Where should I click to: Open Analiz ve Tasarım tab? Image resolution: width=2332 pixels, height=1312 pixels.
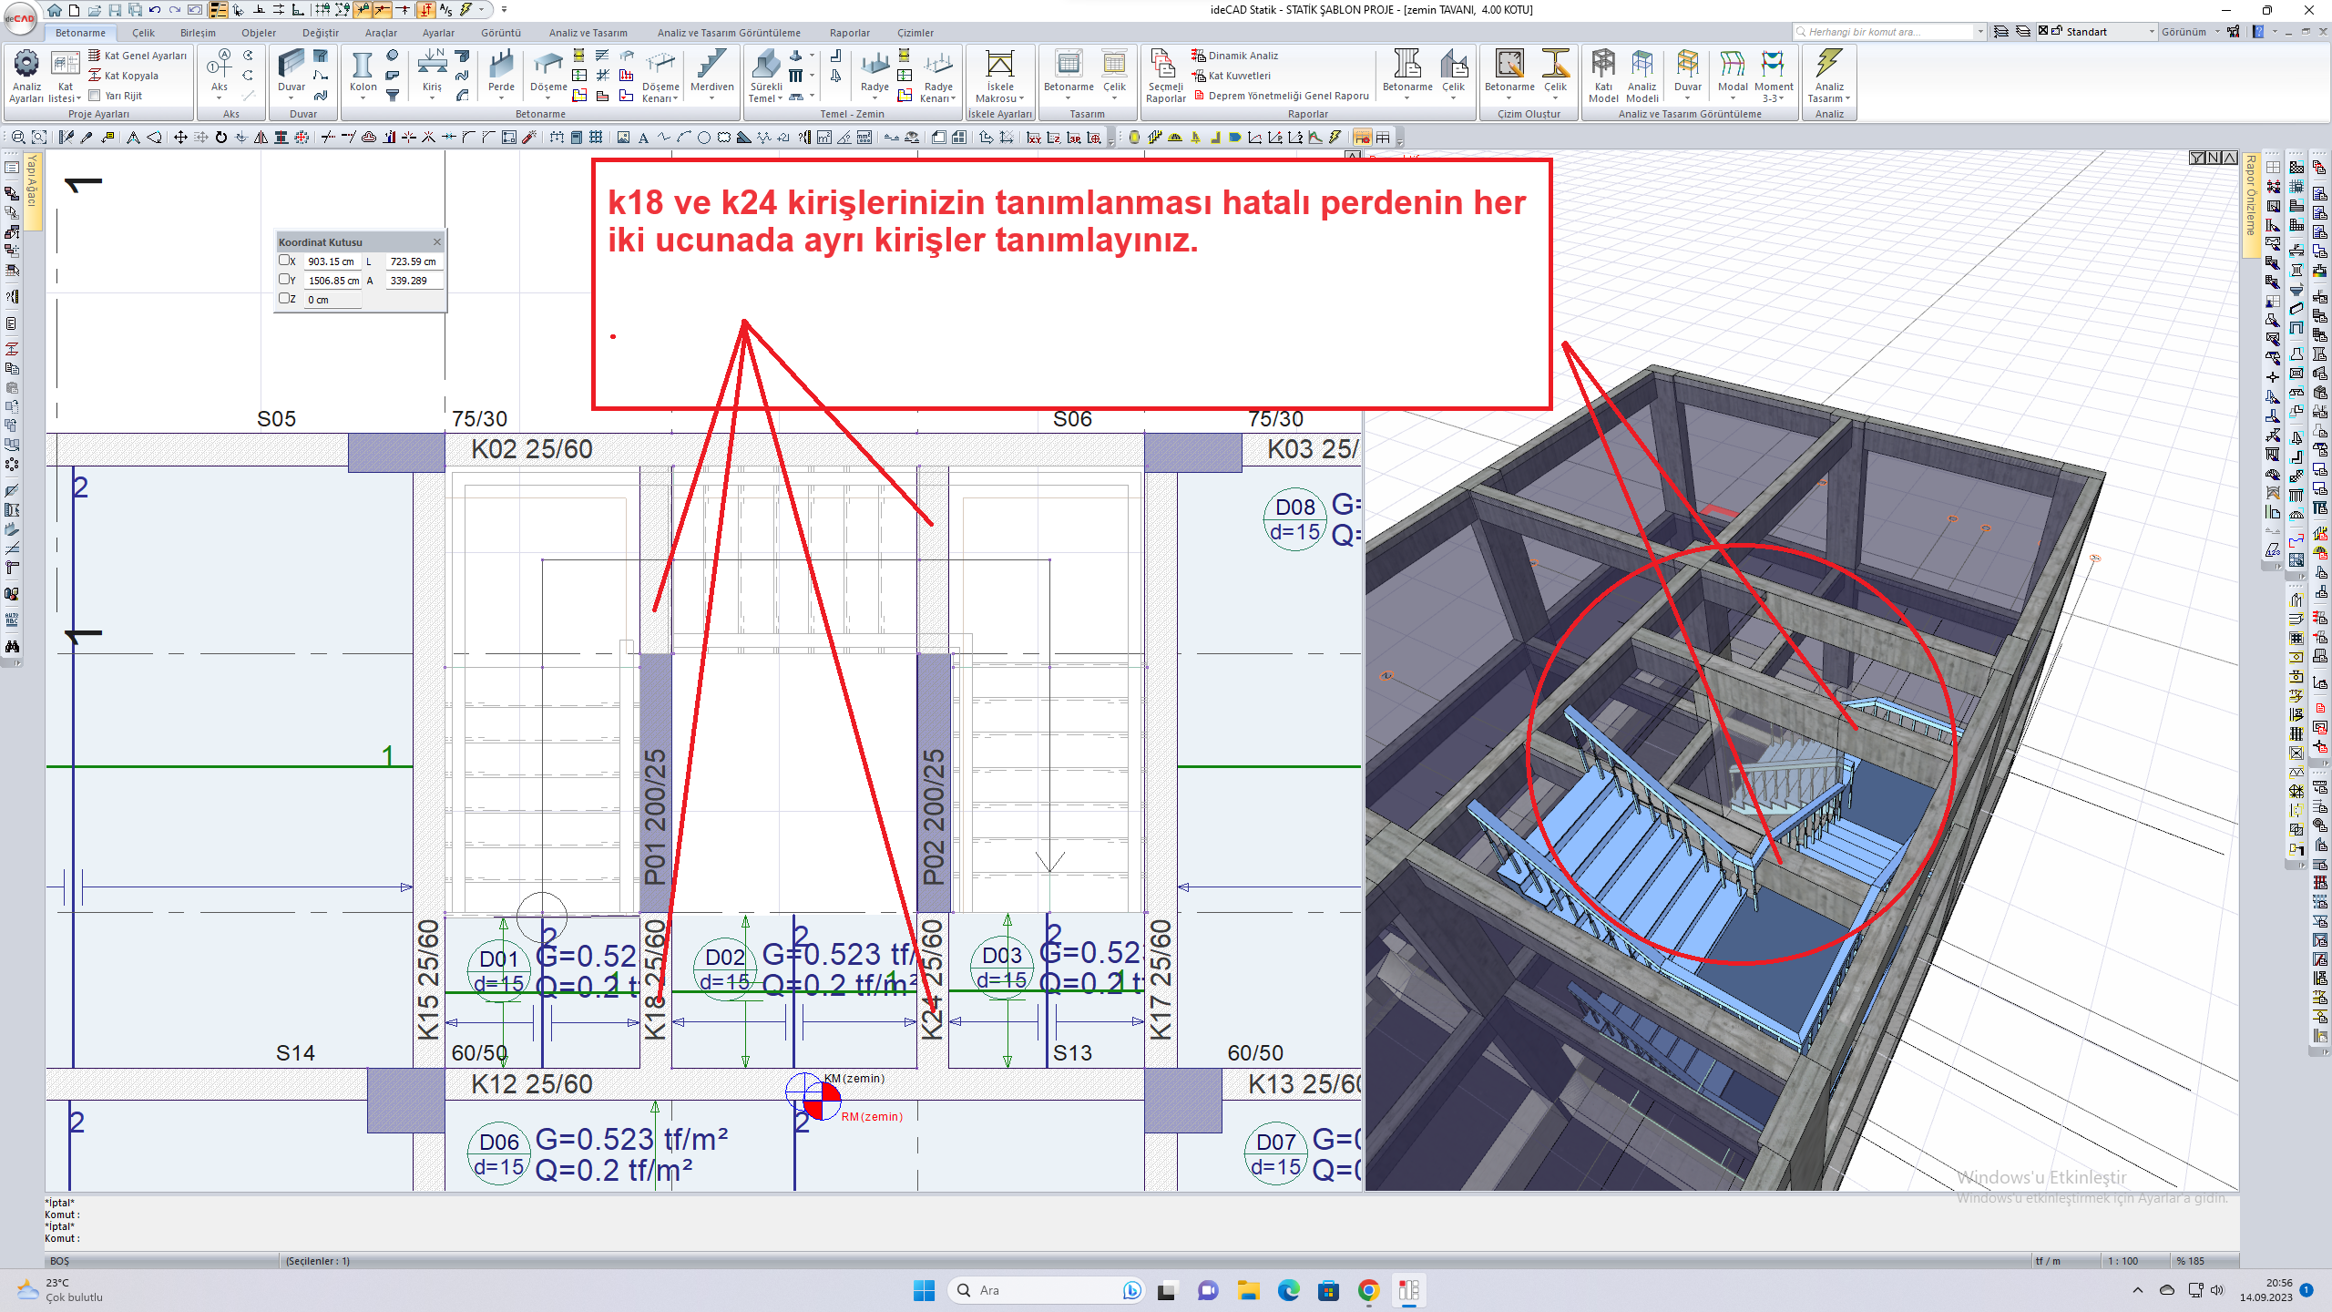(588, 33)
